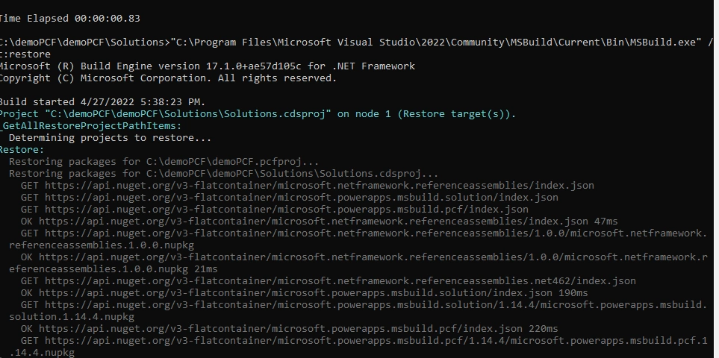Open the GET powerapps.msbuild.pcf/index.json URL
This screenshot has width=719, height=358.
coord(287,209)
